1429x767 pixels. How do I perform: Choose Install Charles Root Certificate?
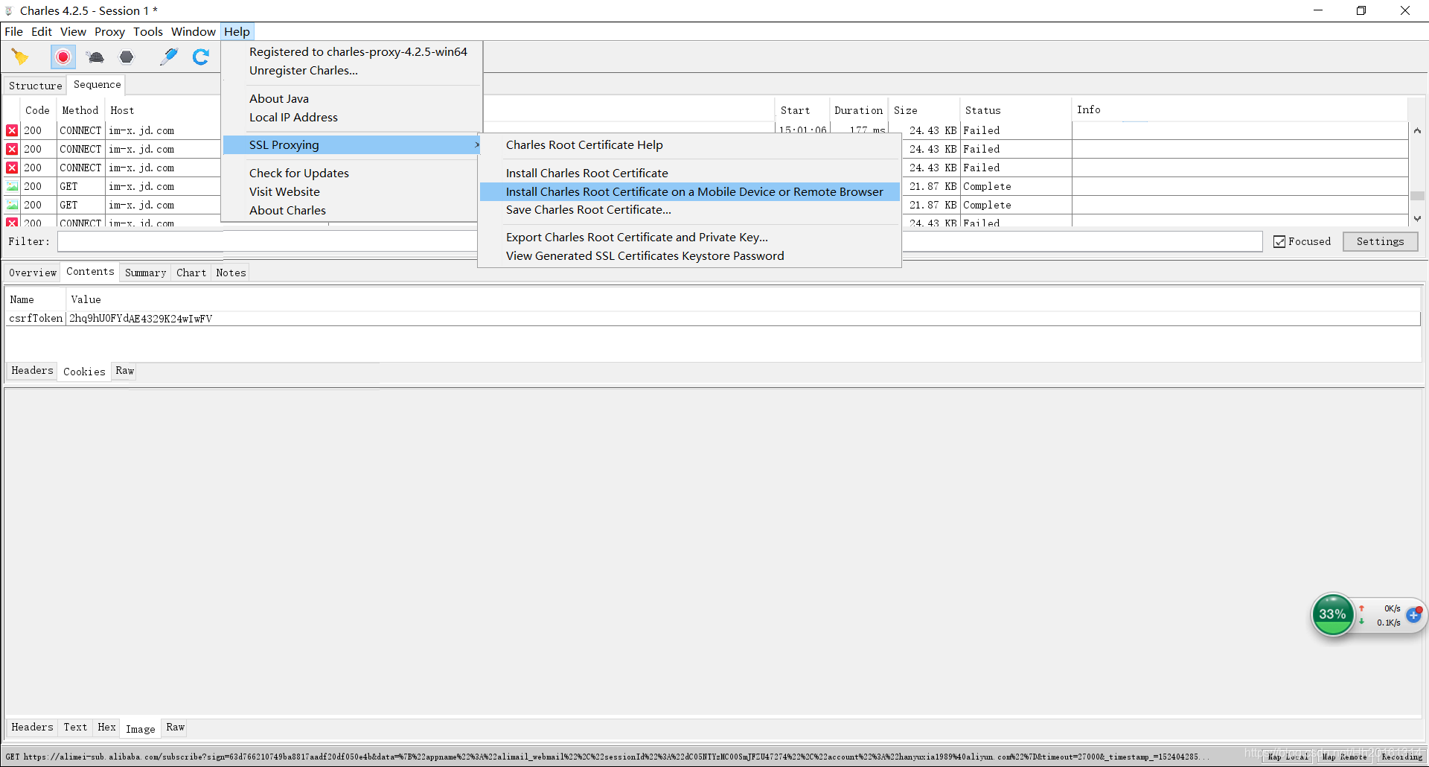587,173
